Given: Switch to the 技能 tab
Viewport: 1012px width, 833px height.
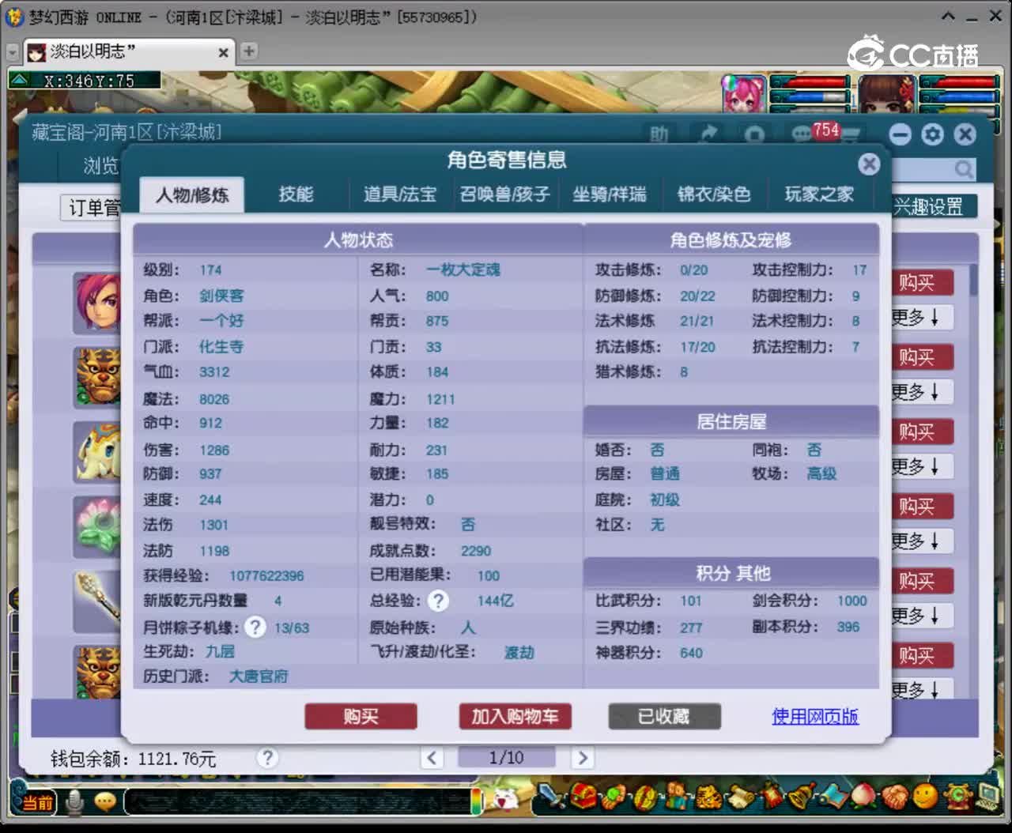Looking at the screenshot, I should (x=296, y=194).
